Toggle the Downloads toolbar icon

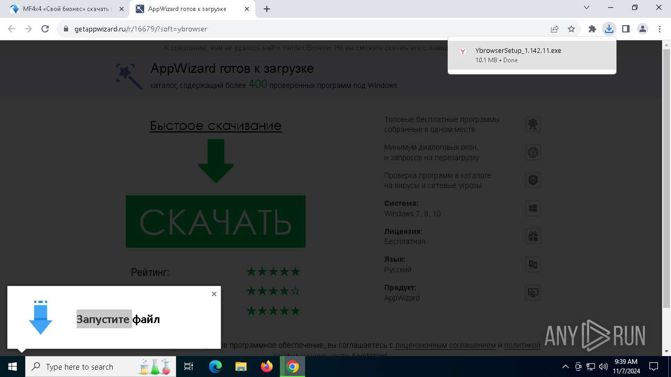pos(609,29)
